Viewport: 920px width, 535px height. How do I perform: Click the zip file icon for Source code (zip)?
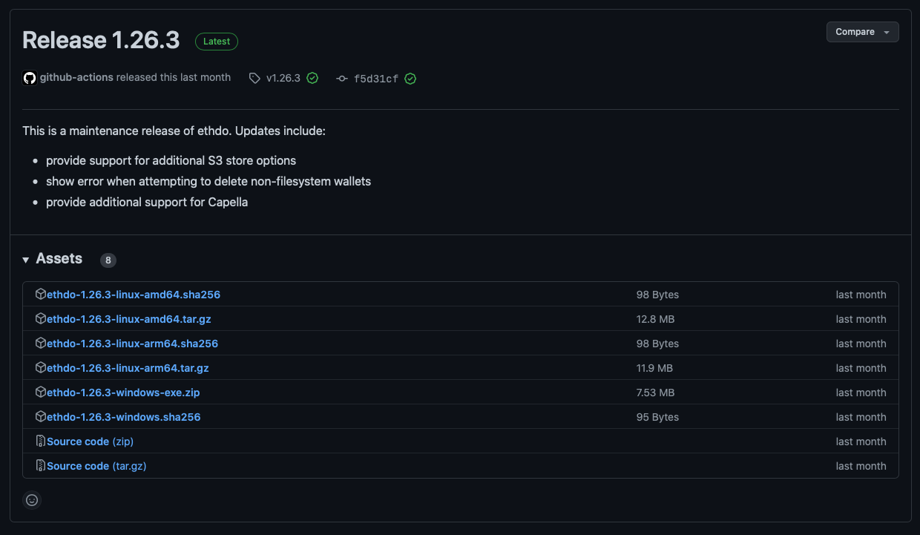click(41, 442)
